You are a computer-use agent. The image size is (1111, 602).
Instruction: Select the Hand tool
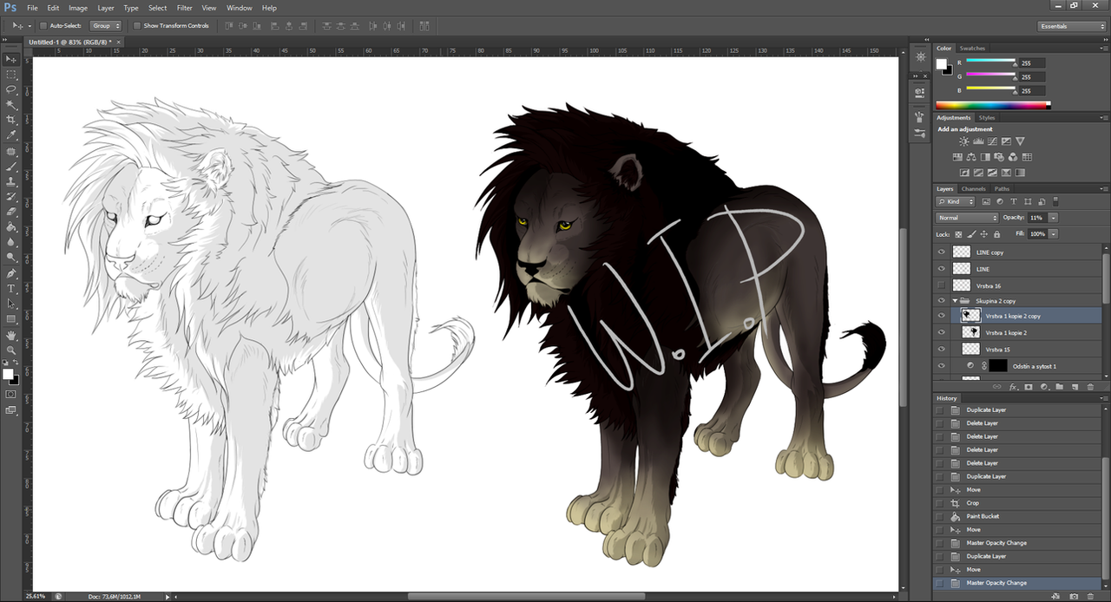pos(11,335)
